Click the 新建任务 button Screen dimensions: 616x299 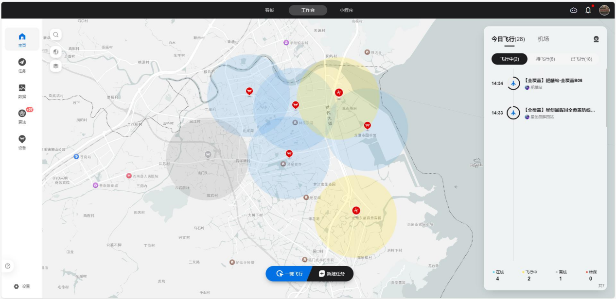(x=332, y=274)
